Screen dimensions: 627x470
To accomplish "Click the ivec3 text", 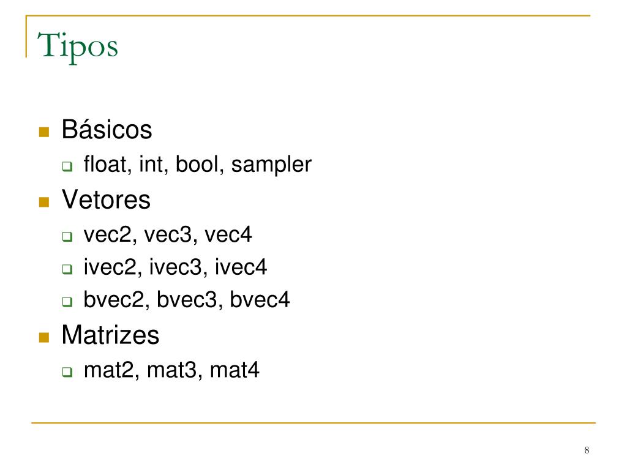I will [176, 267].
